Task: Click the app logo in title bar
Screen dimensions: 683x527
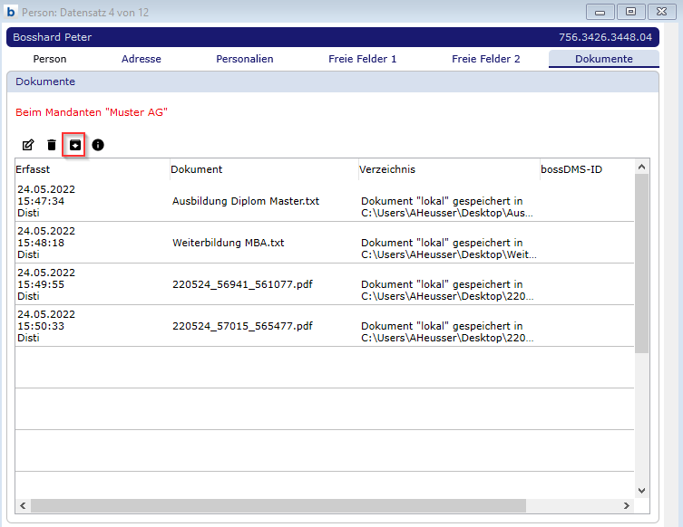Action: click(11, 12)
